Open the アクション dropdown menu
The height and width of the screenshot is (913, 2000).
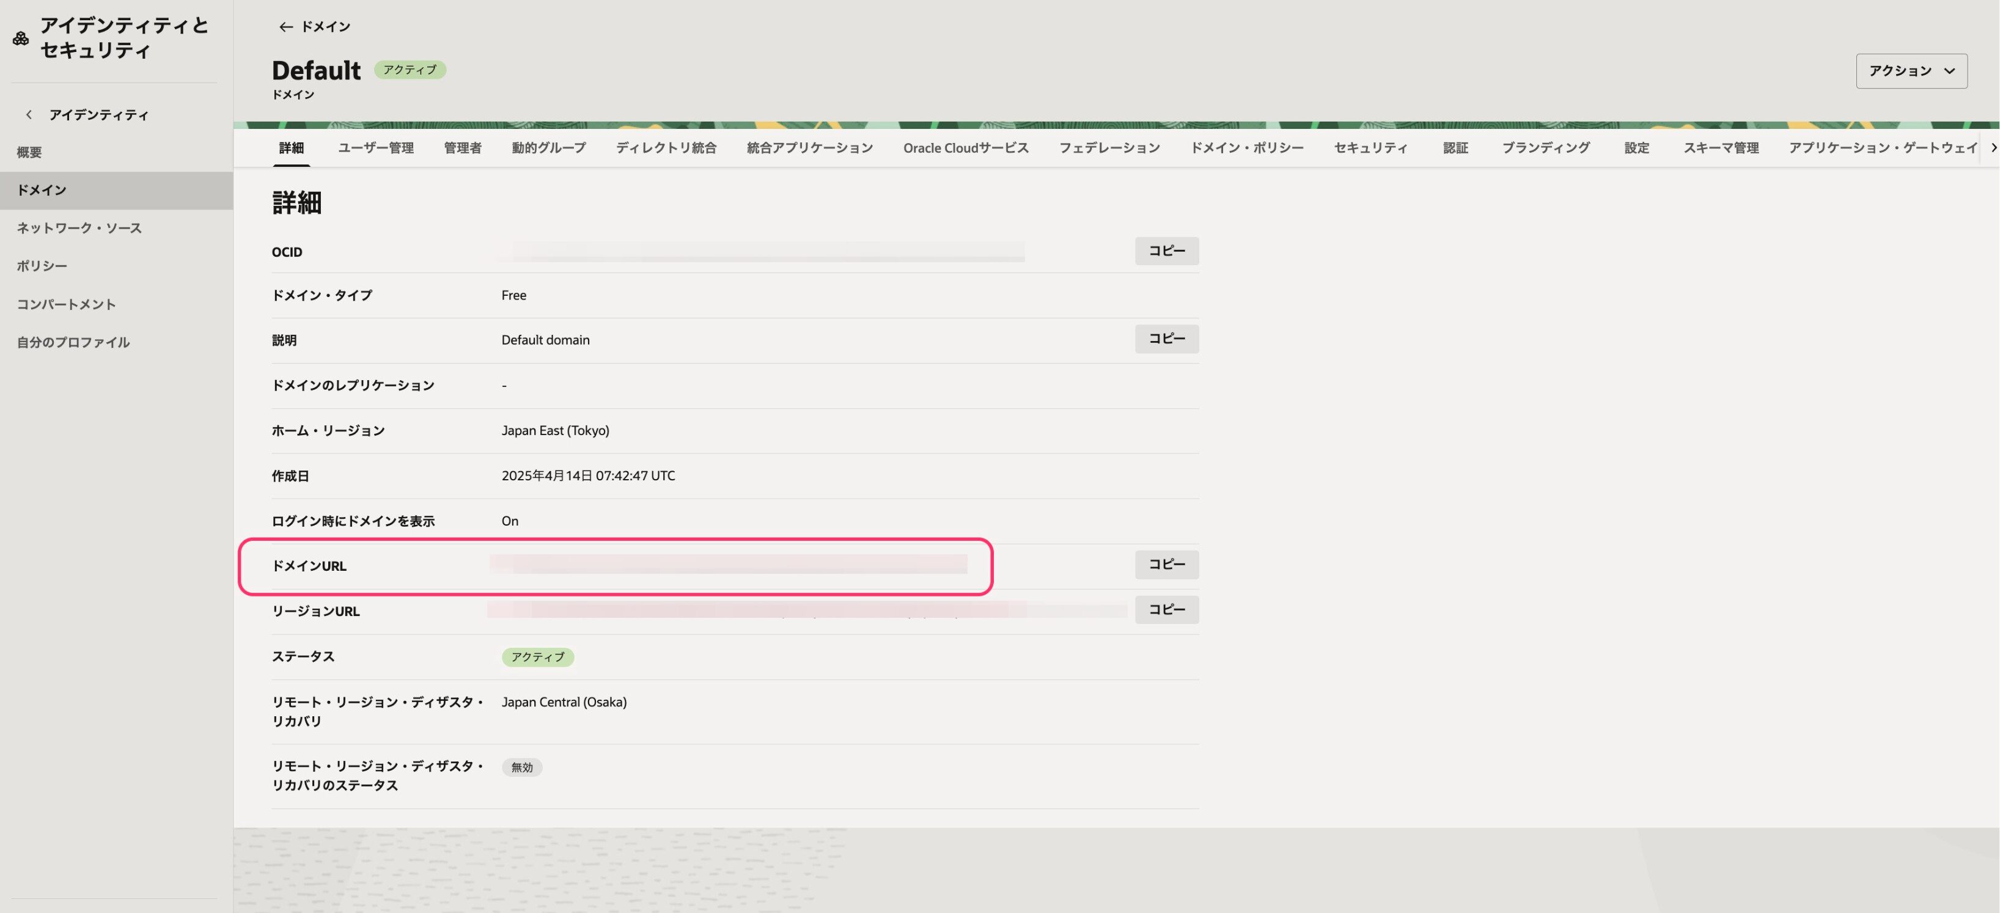click(1911, 71)
